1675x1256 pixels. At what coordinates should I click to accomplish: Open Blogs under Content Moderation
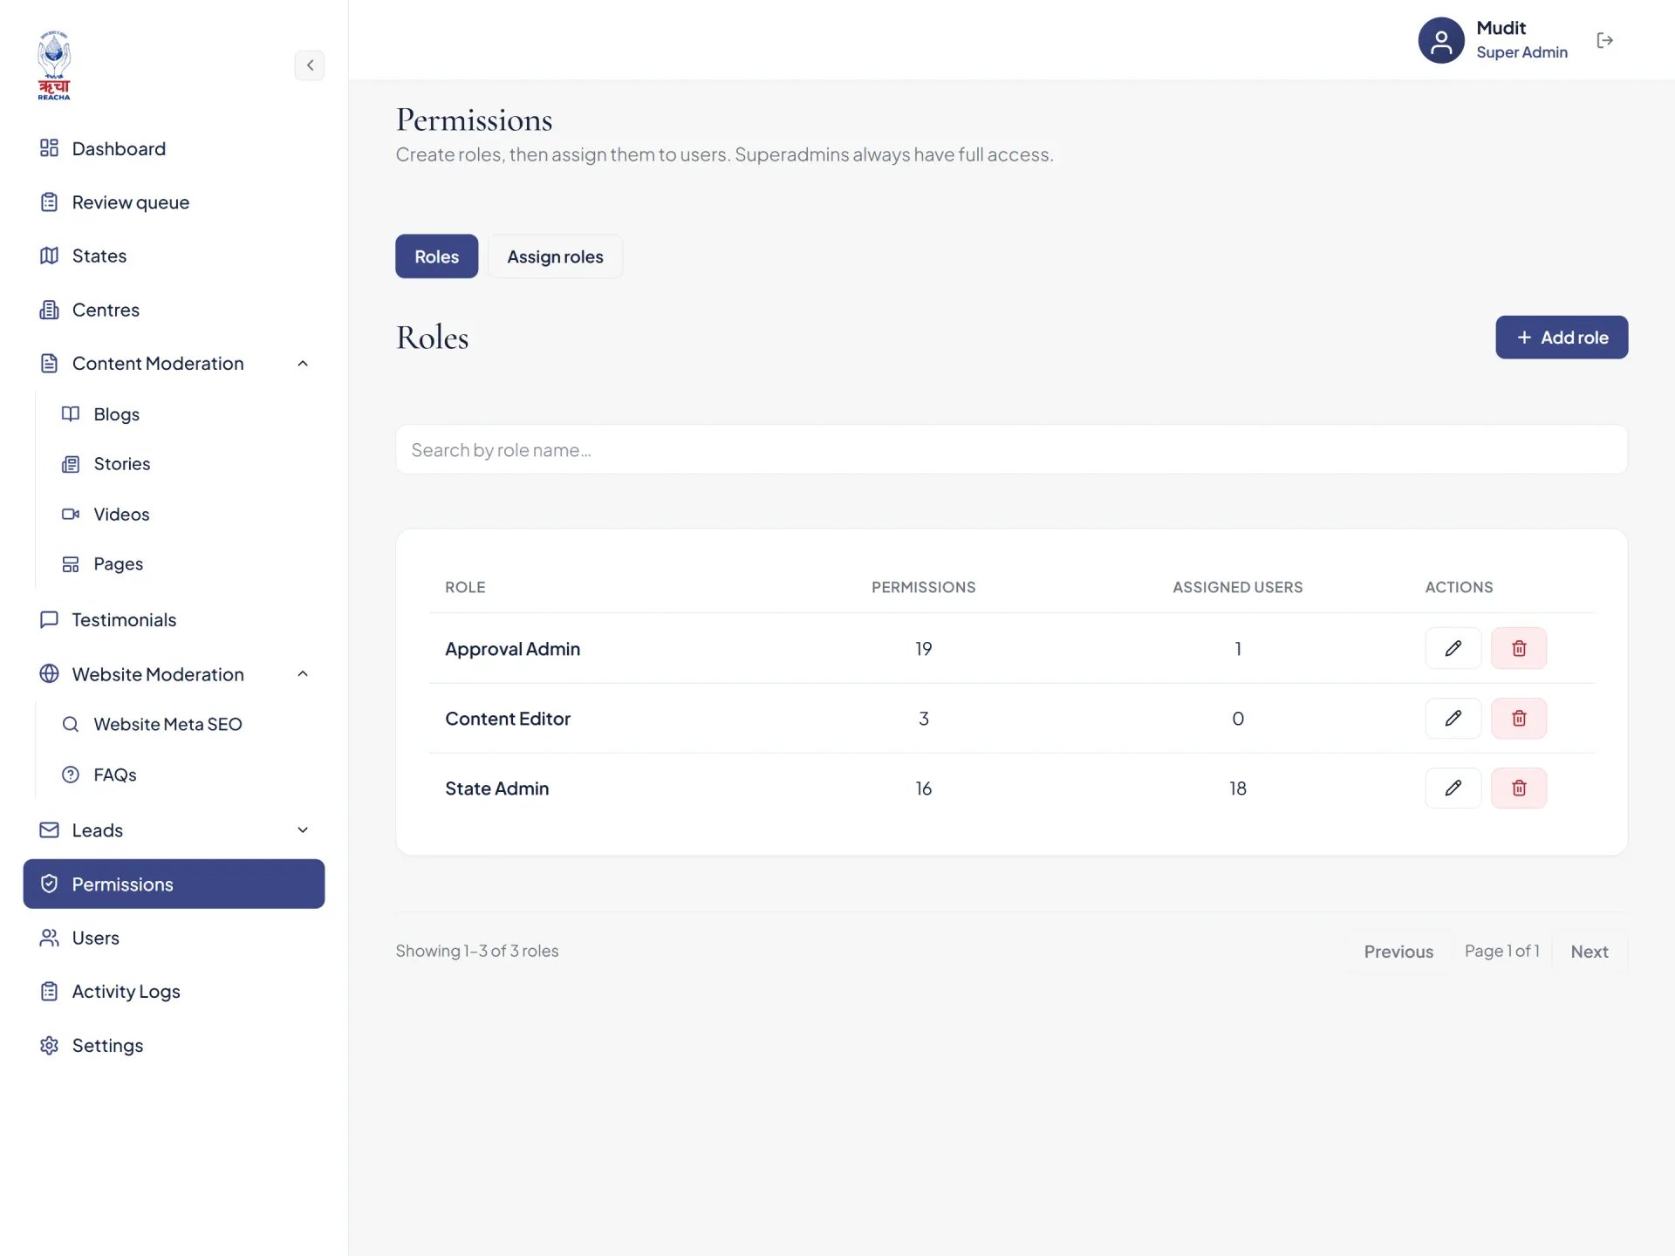tap(183, 414)
